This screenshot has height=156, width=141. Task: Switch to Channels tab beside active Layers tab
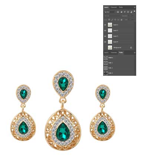[x=114, y=7]
